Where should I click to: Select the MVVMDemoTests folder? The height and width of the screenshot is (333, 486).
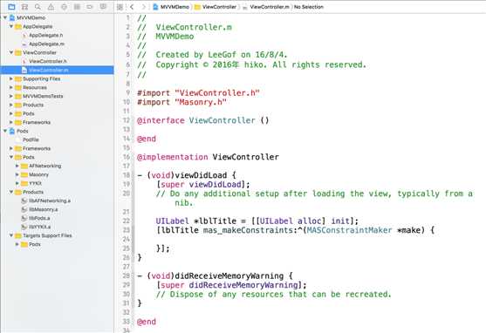pos(43,96)
